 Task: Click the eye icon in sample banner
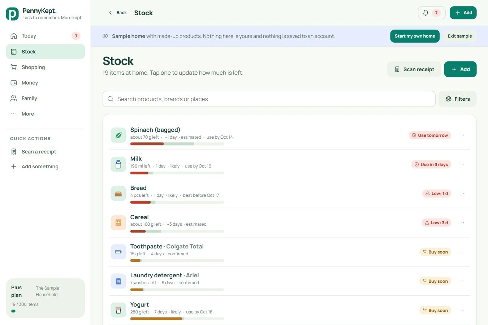pos(105,36)
